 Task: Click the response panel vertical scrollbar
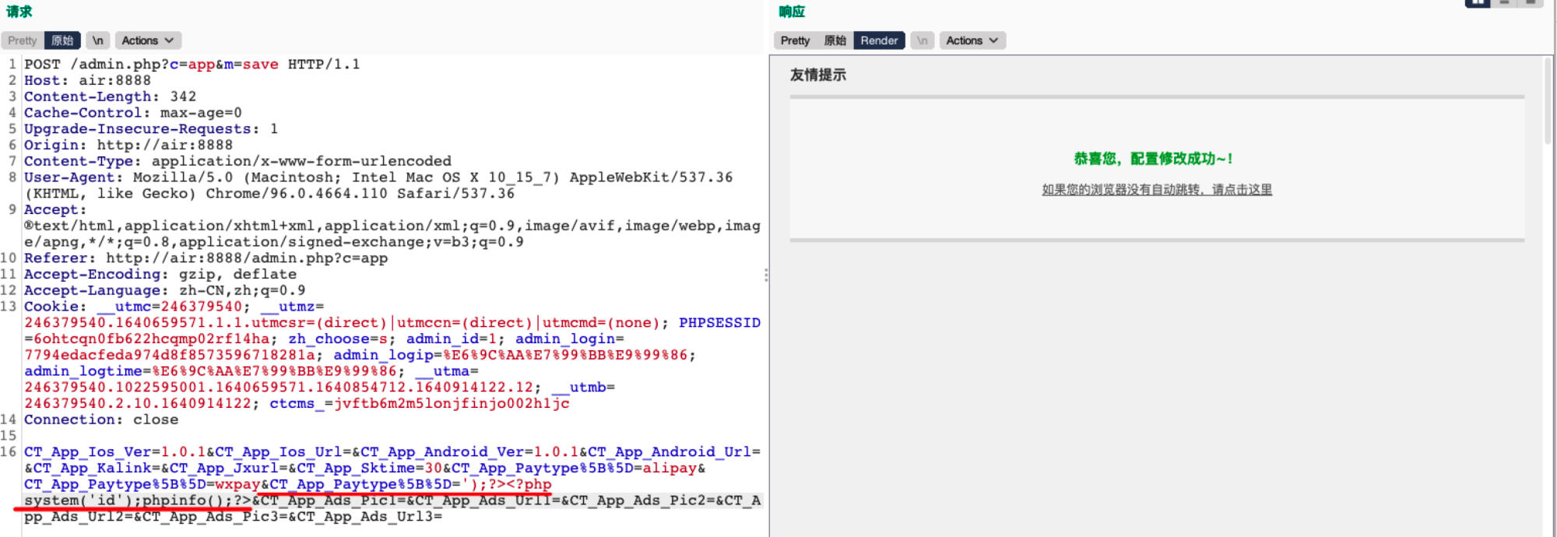(1548, 101)
